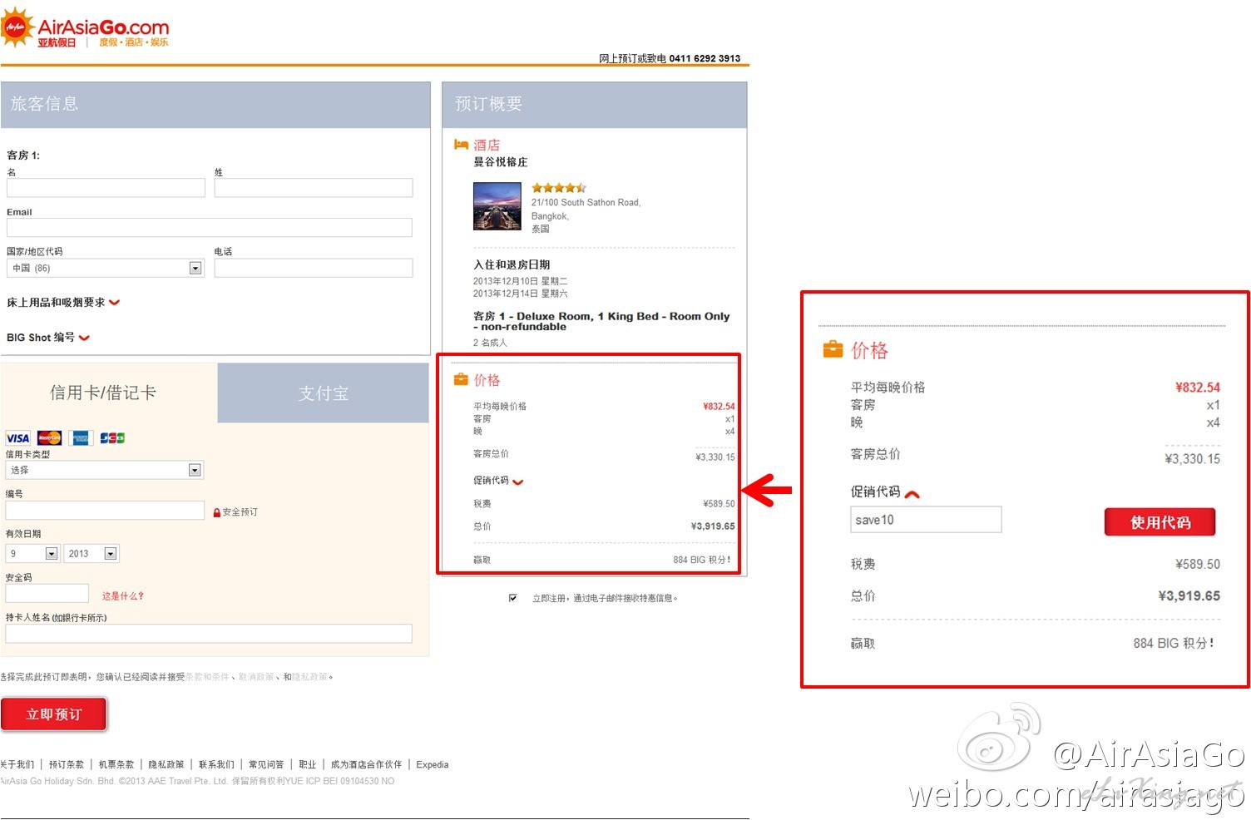Focus the 姓 last name field
The width and height of the screenshot is (1251, 820).
314,188
